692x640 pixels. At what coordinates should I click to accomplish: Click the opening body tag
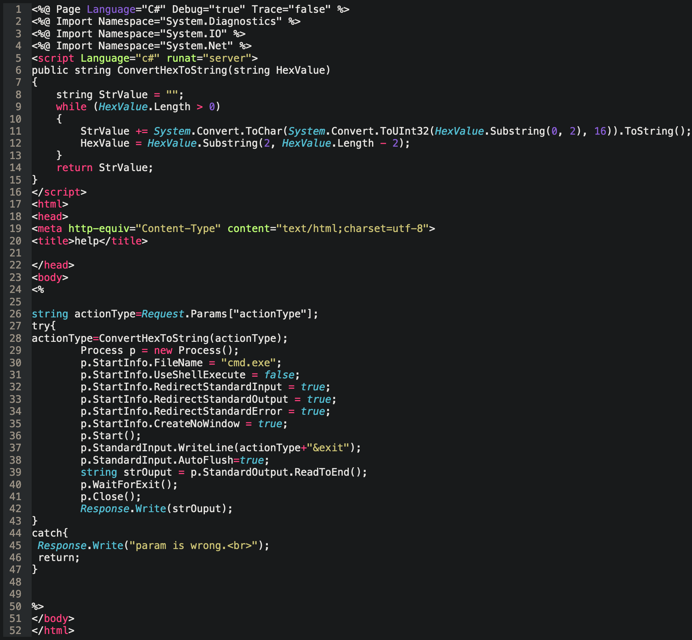50,277
